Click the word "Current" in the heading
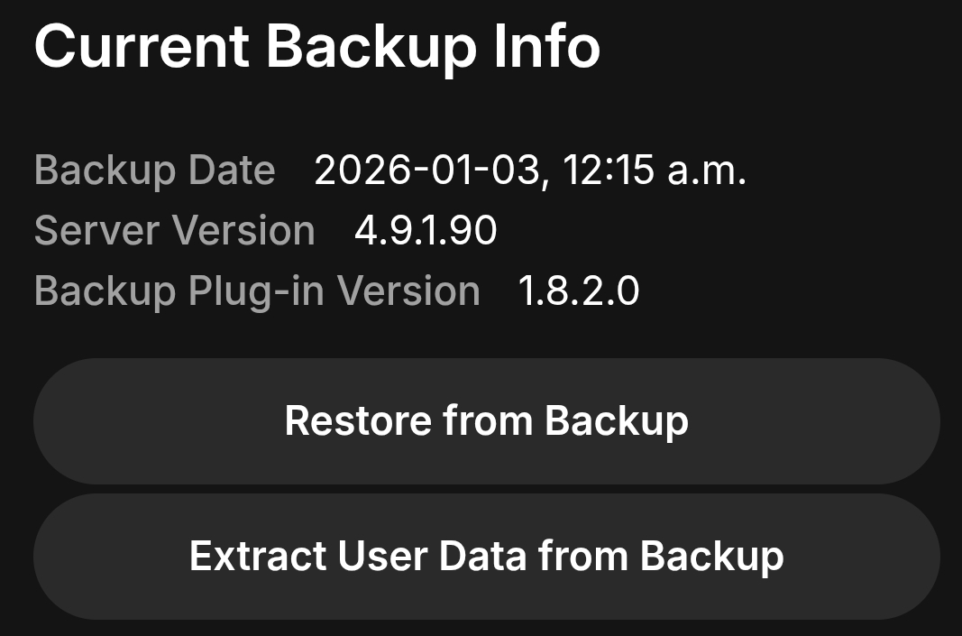The width and height of the screenshot is (962, 636). point(142,46)
